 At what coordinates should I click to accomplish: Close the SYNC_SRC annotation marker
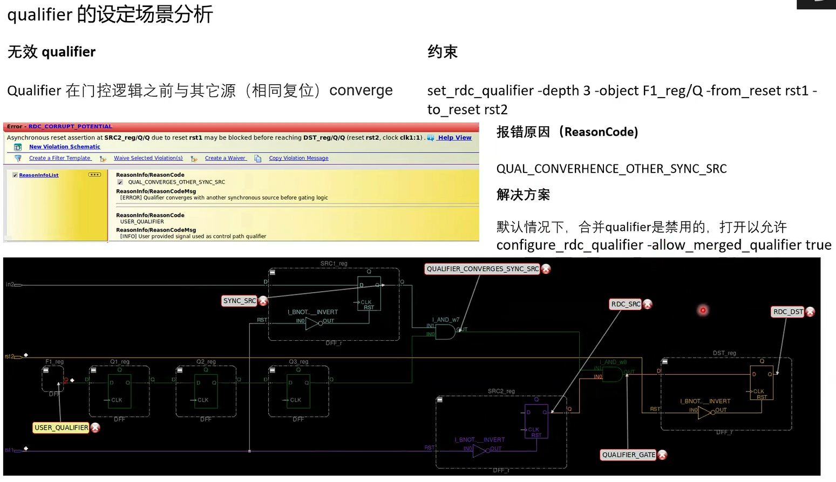pyautogui.click(x=263, y=301)
